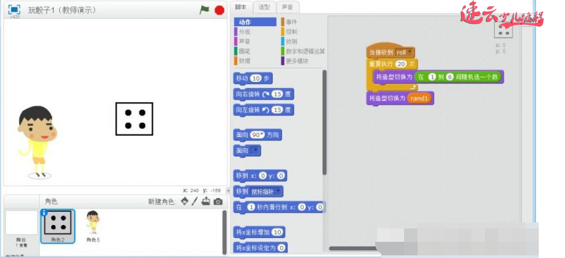Select the 动作 block category
This screenshot has height=258, width=565.
tap(255, 22)
